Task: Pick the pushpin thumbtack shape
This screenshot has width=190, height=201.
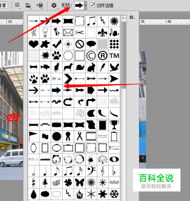Action: click(57, 33)
